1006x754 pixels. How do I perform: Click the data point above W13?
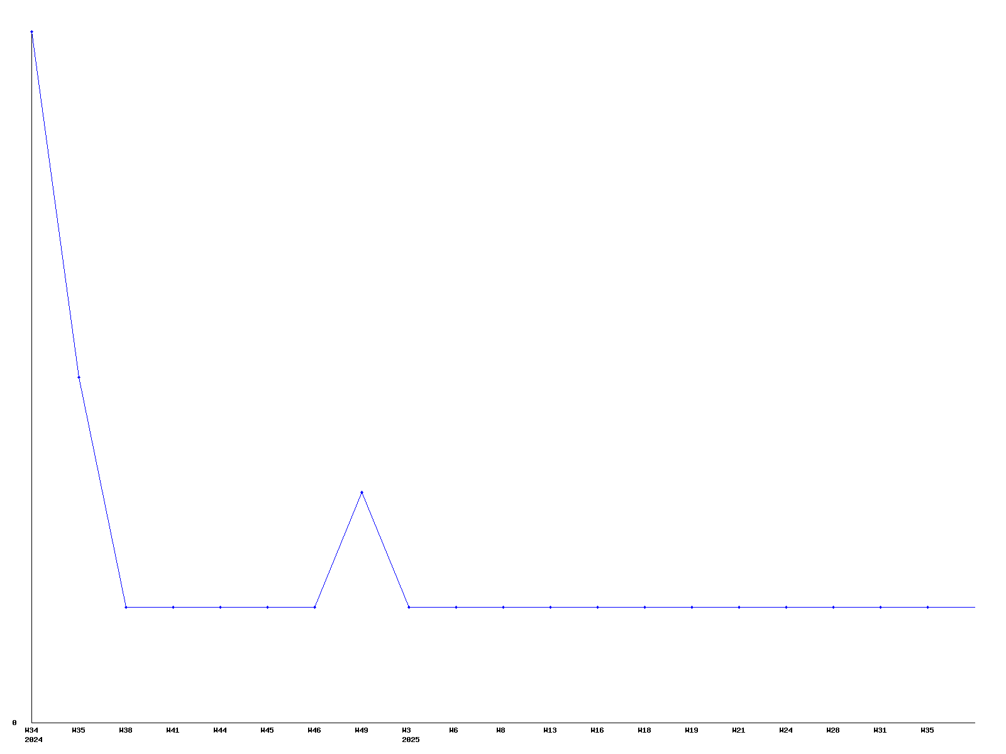pyautogui.click(x=550, y=607)
